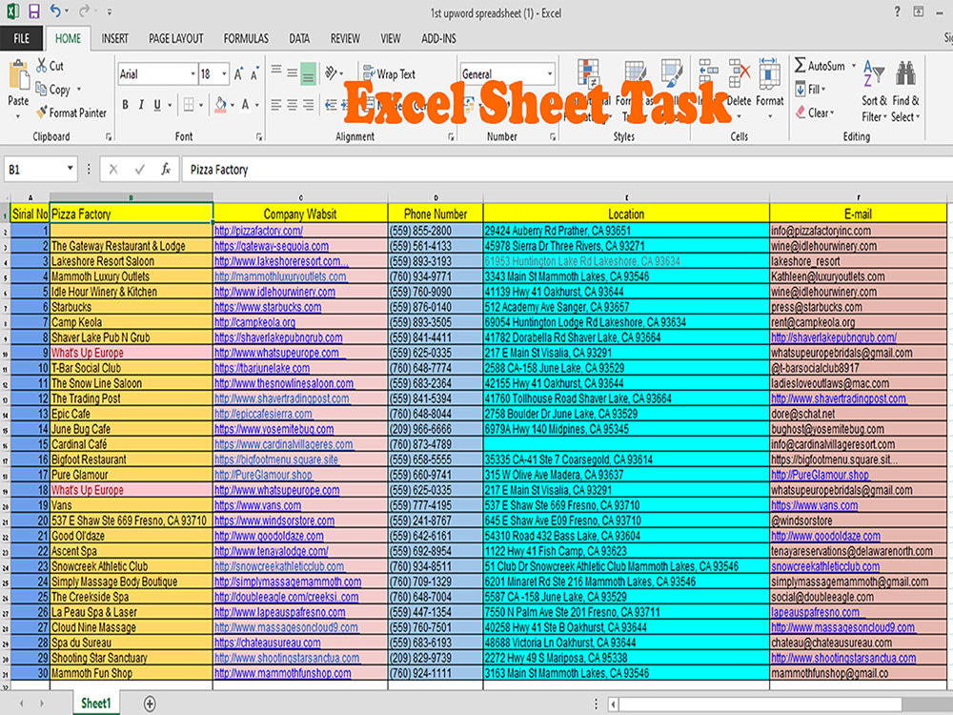Image resolution: width=953 pixels, height=715 pixels.
Task: Click the Save icon in quick access toolbar
Action: (x=34, y=10)
